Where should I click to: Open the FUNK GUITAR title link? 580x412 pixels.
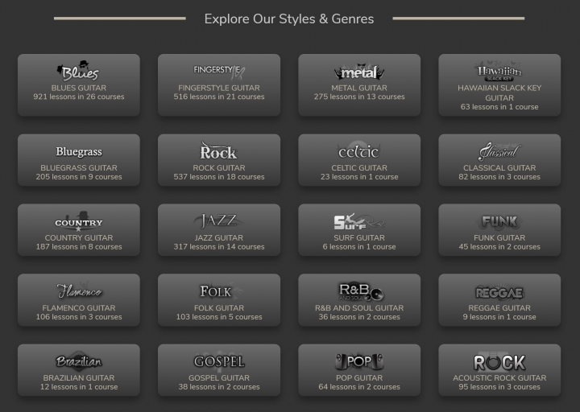coord(499,238)
